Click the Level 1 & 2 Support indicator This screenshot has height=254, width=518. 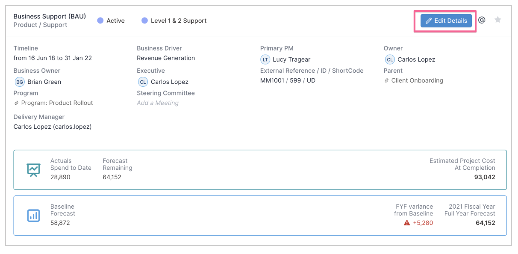[174, 21]
